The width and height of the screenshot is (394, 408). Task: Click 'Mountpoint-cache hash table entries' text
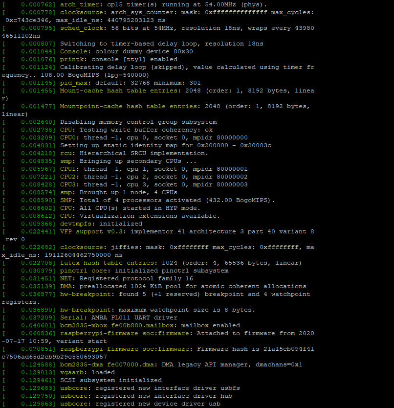pos(128,106)
